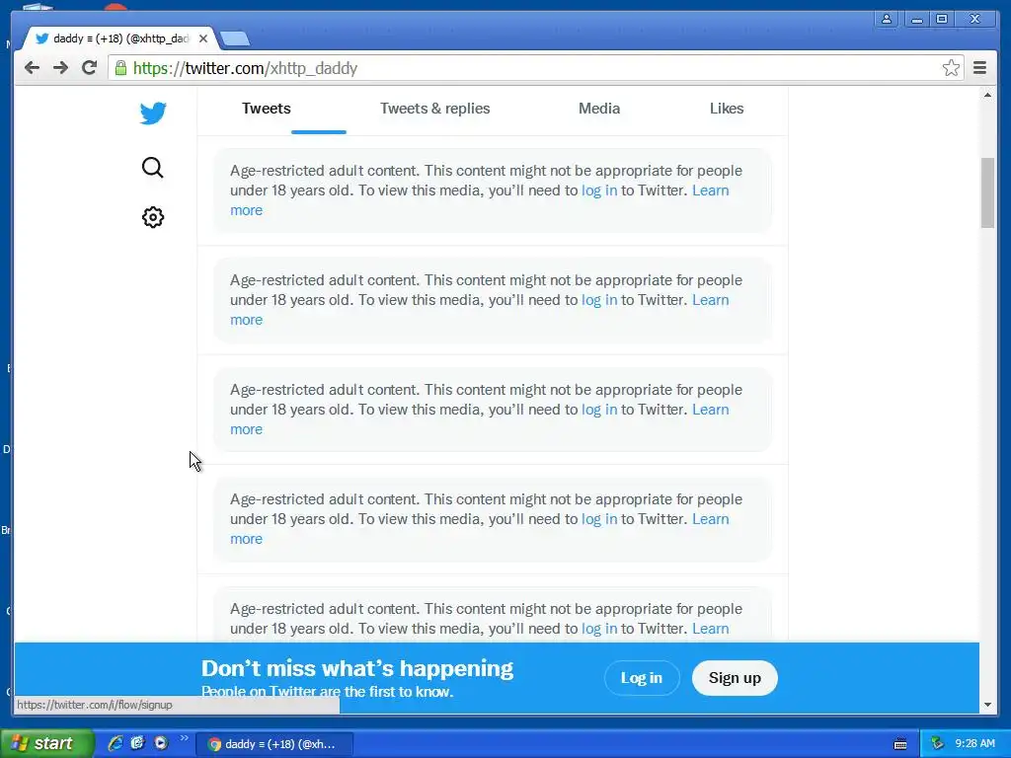Open the search magnifier icon
Screen dimensions: 1011x758
coord(153,168)
